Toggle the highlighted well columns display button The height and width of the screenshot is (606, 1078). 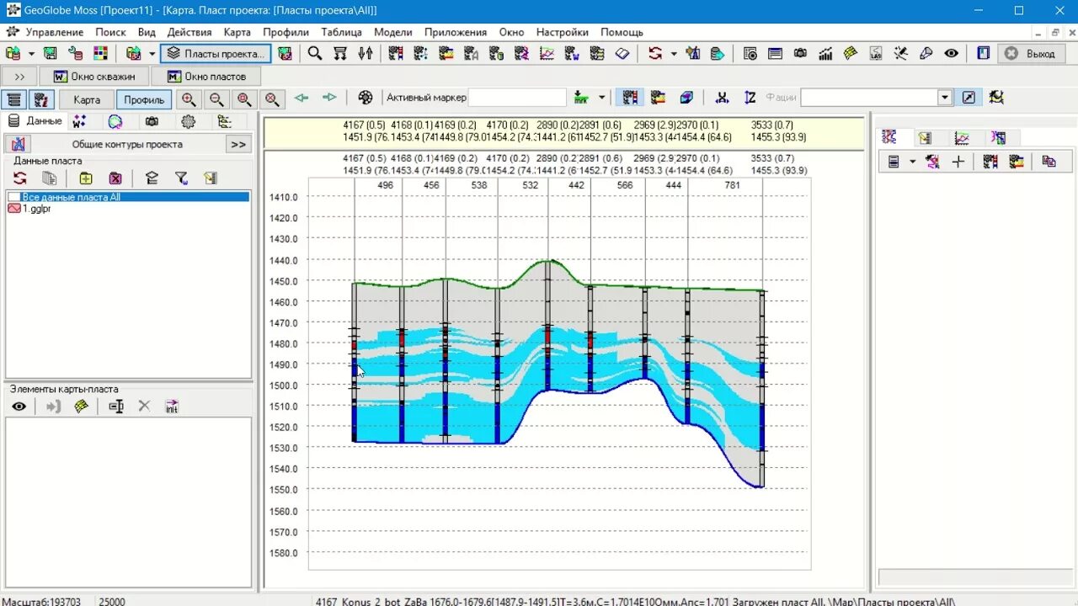coord(630,98)
